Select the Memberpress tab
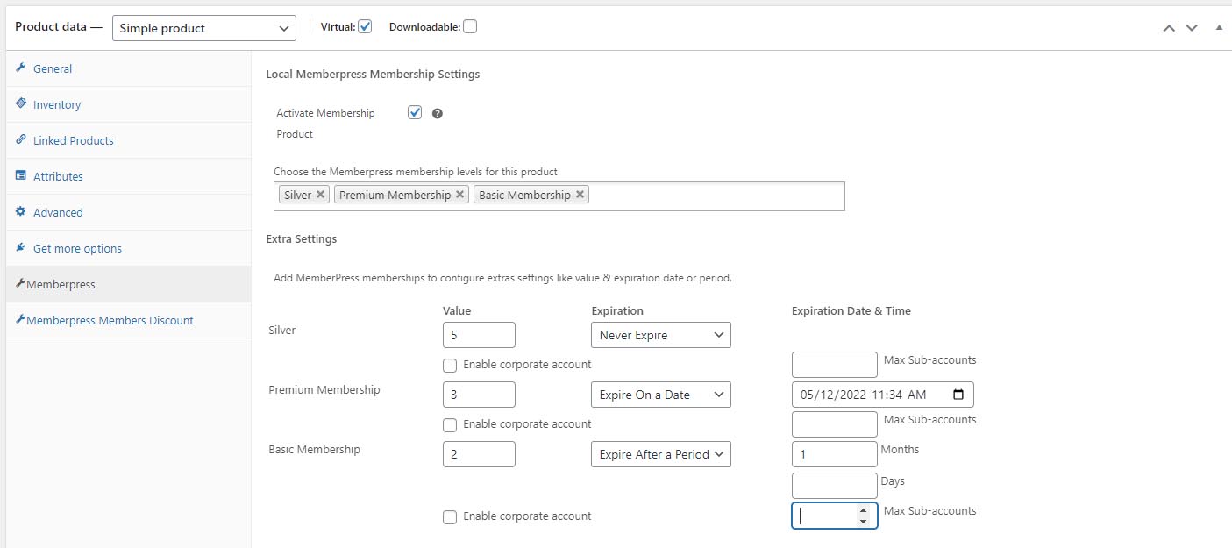The height and width of the screenshot is (548, 1232). [x=128, y=284]
